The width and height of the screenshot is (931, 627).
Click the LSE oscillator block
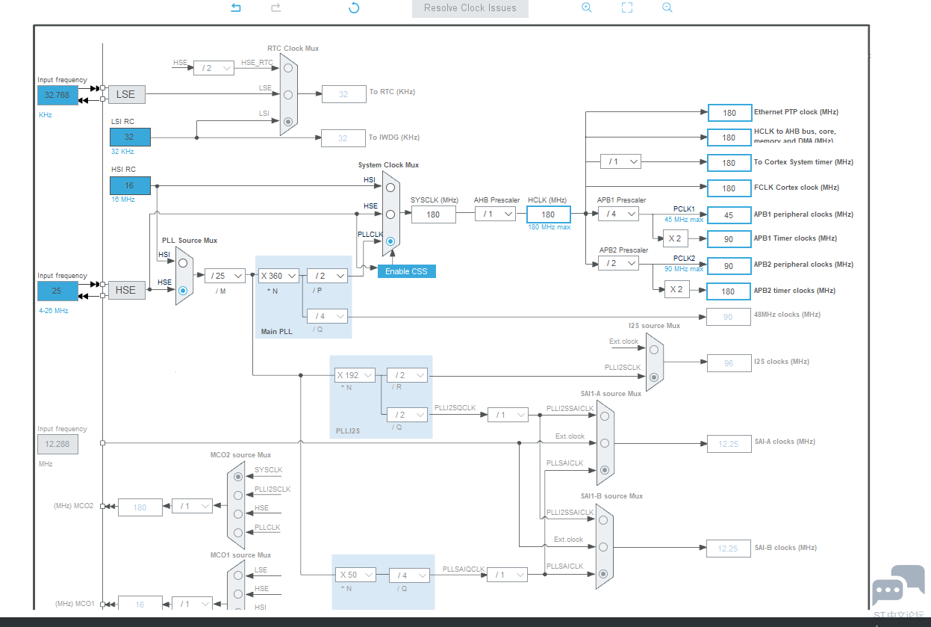click(126, 94)
